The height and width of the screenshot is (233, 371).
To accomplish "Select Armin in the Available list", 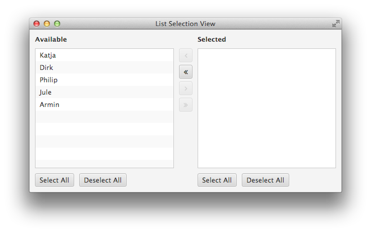I will tap(104, 104).
